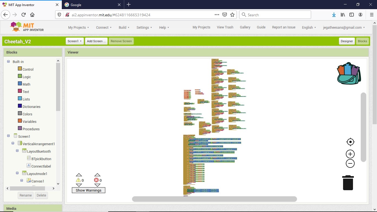Open the Firefox hamburger menu
Screen dimensions: 377x212
pos(371,15)
